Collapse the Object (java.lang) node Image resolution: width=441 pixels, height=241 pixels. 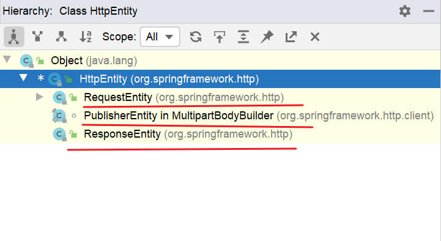coord(7,59)
